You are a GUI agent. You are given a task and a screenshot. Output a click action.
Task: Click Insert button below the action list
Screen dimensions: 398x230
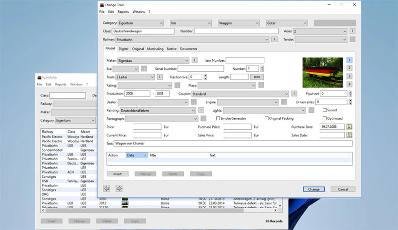pos(118,174)
